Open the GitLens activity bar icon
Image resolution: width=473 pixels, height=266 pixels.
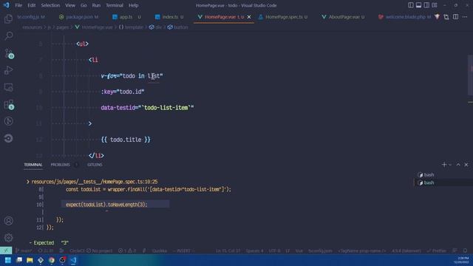click(x=8, y=138)
